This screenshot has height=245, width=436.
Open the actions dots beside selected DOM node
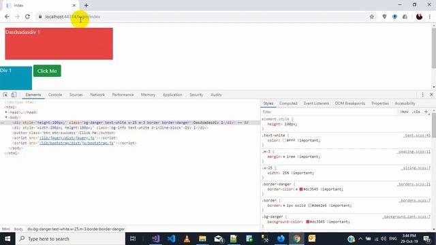click(3, 122)
